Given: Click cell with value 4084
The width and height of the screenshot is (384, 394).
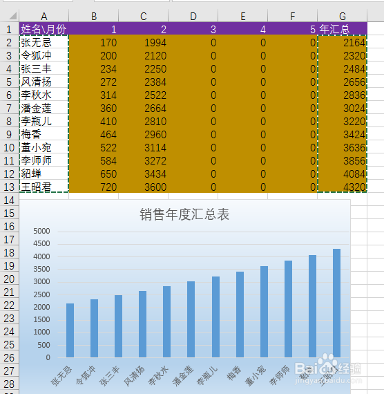Looking at the screenshot, I should (343, 173).
